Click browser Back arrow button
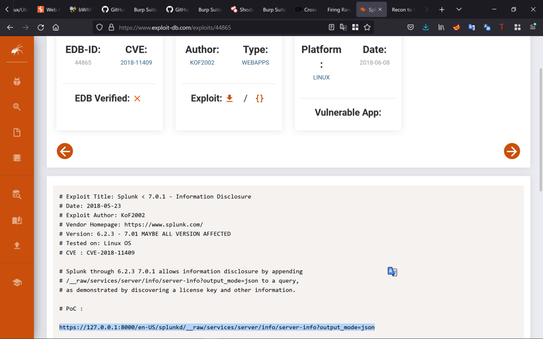The image size is (543, 339). point(10,28)
